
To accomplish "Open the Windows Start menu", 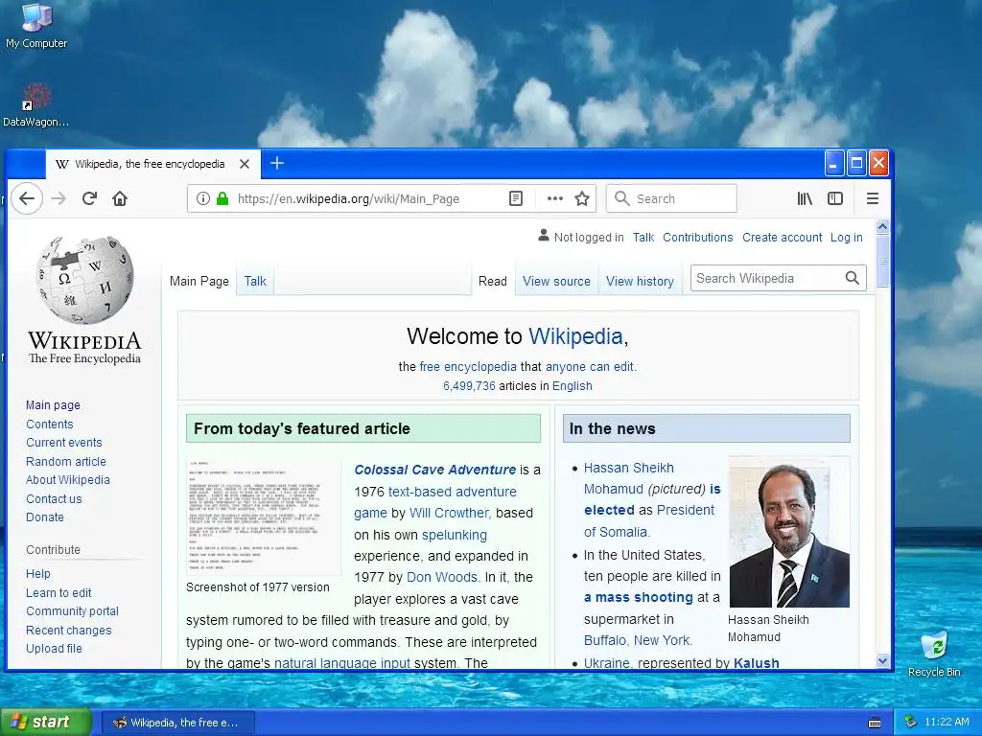I will click(x=46, y=722).
